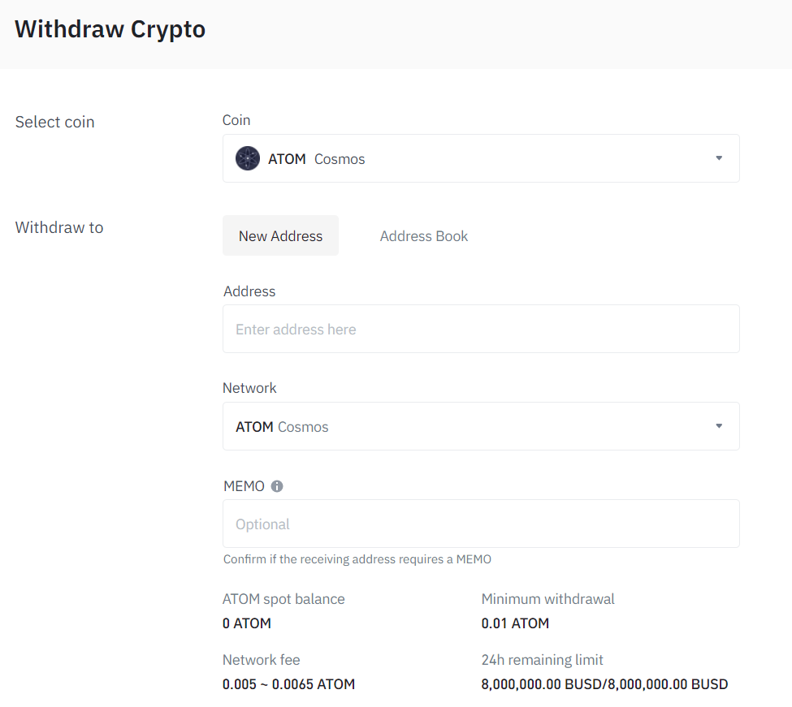Open the Address Book tab

coord(423,236)
